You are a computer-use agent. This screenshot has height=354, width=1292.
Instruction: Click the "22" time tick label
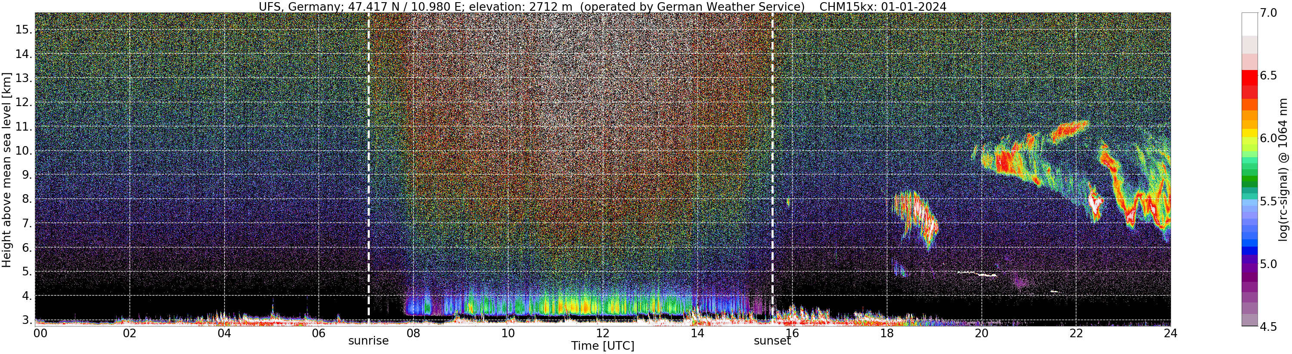point(1076,333)
